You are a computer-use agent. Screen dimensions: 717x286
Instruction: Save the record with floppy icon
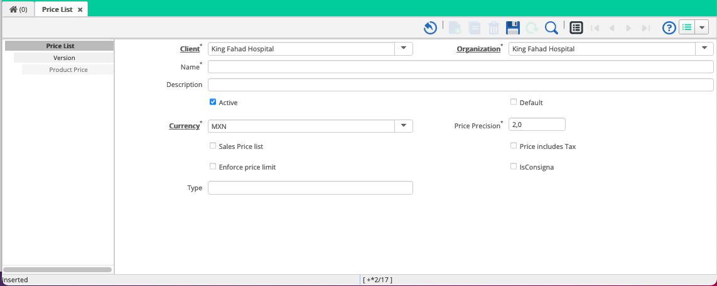pyautogui.click(x=513, y=28)
